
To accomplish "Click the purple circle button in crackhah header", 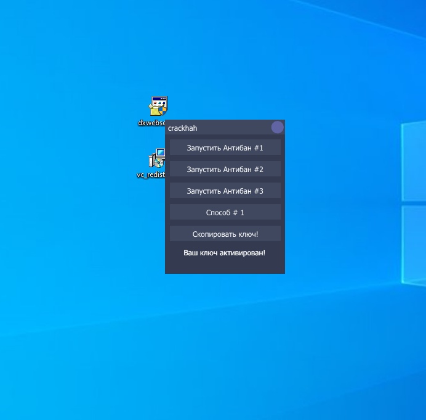I will (278, 127).
